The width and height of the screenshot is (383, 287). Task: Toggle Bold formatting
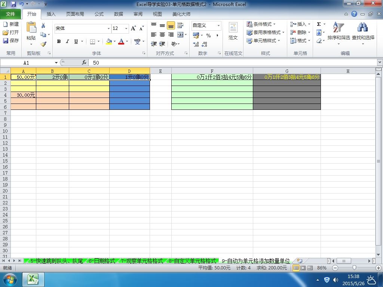(59, 41)
